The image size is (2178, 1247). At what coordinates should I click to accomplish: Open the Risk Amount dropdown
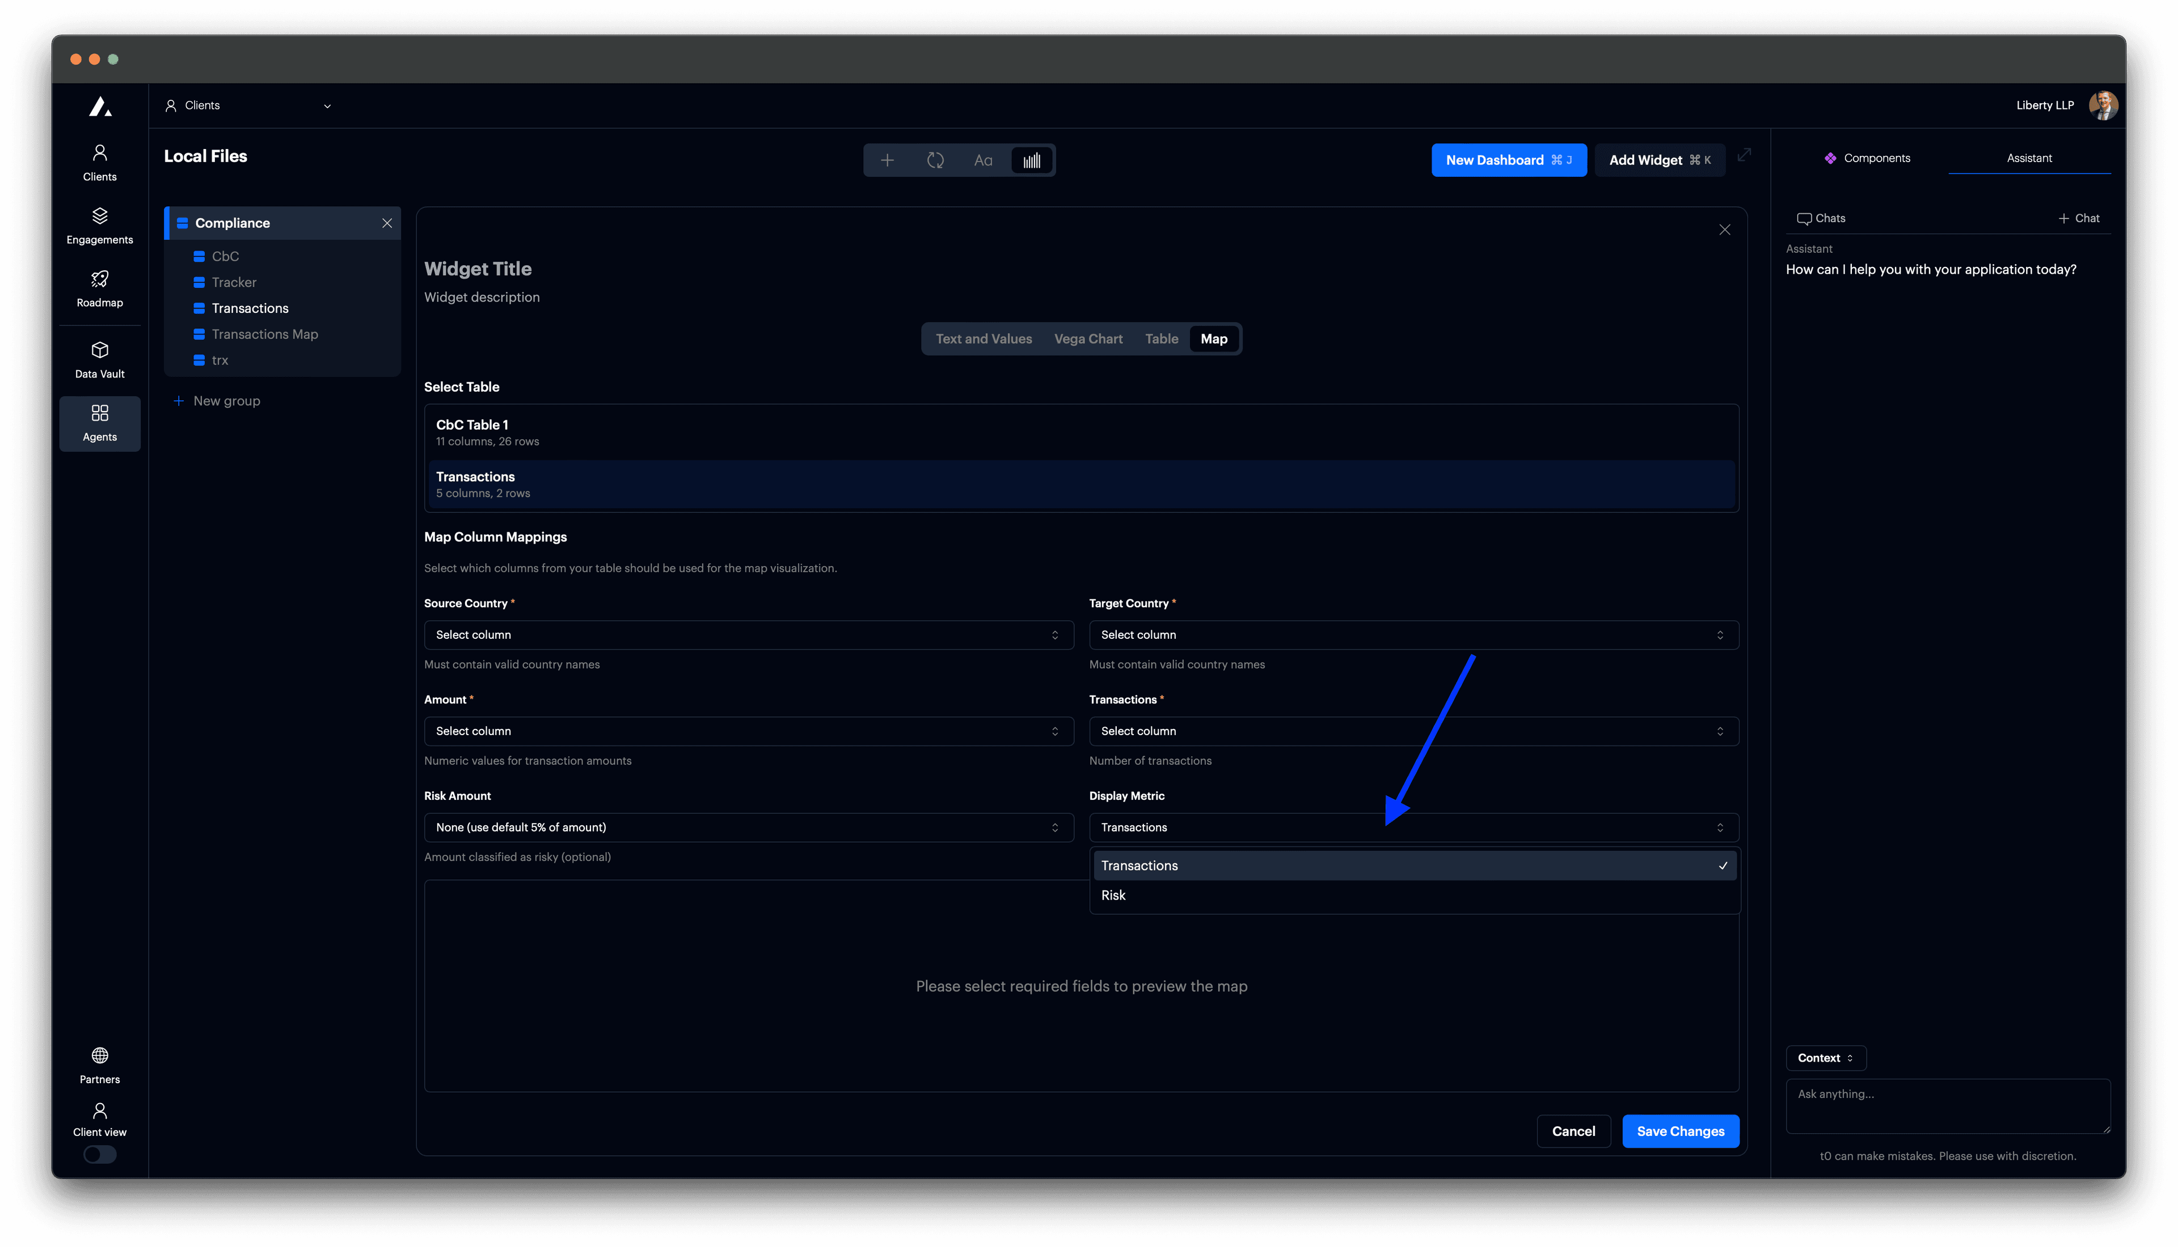(748, 828)
